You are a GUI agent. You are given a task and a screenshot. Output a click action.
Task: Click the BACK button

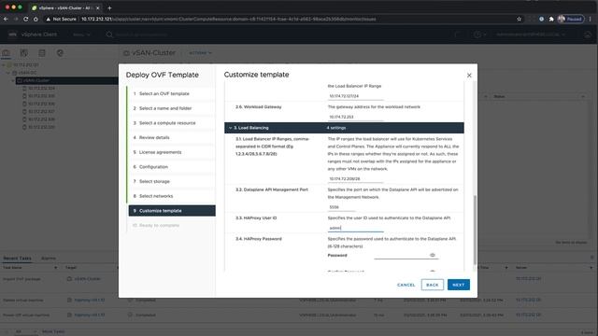coord(432,285)
